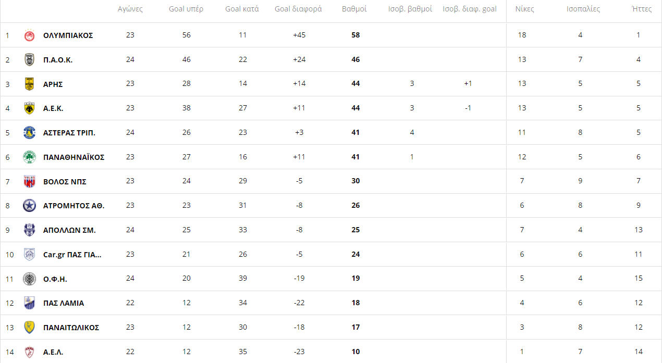
Task: Click the ΒΟΛΟΣ ΝΠΣ red-blue badge
Action: tap(29, 181)
